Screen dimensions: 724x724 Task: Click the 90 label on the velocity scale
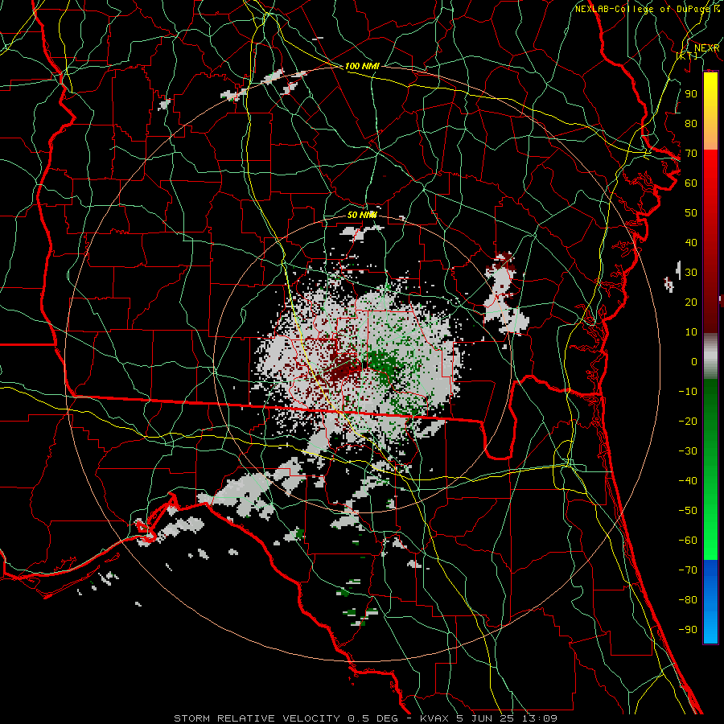pos(691,94)
